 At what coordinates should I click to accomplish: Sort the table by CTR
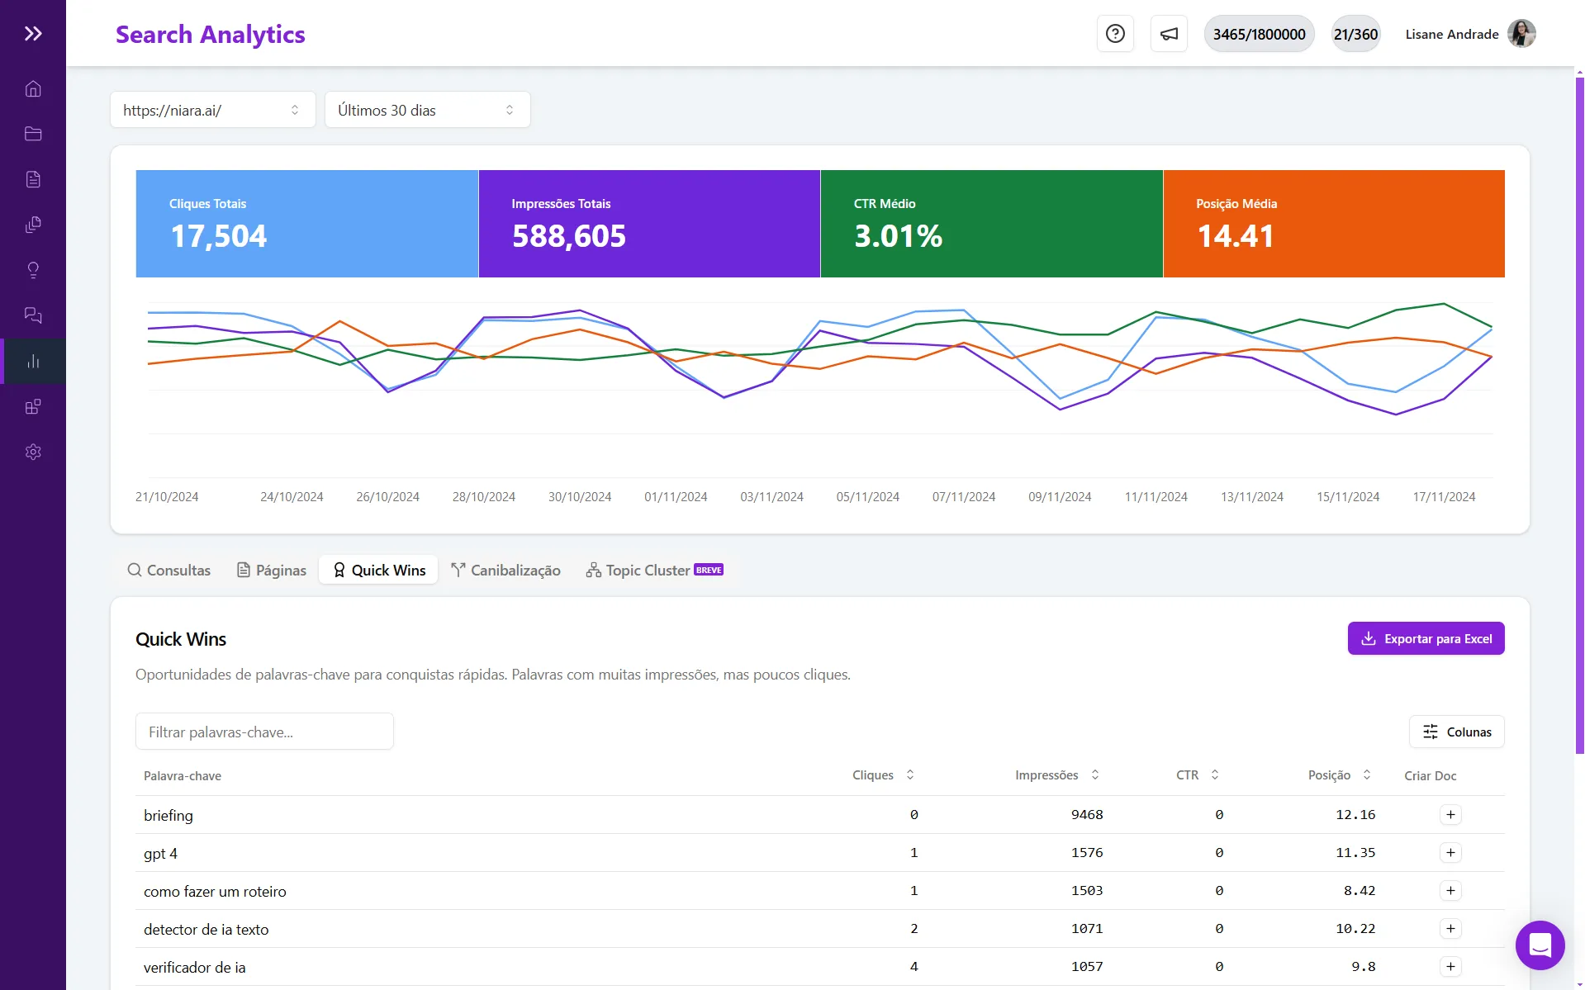1197,775
